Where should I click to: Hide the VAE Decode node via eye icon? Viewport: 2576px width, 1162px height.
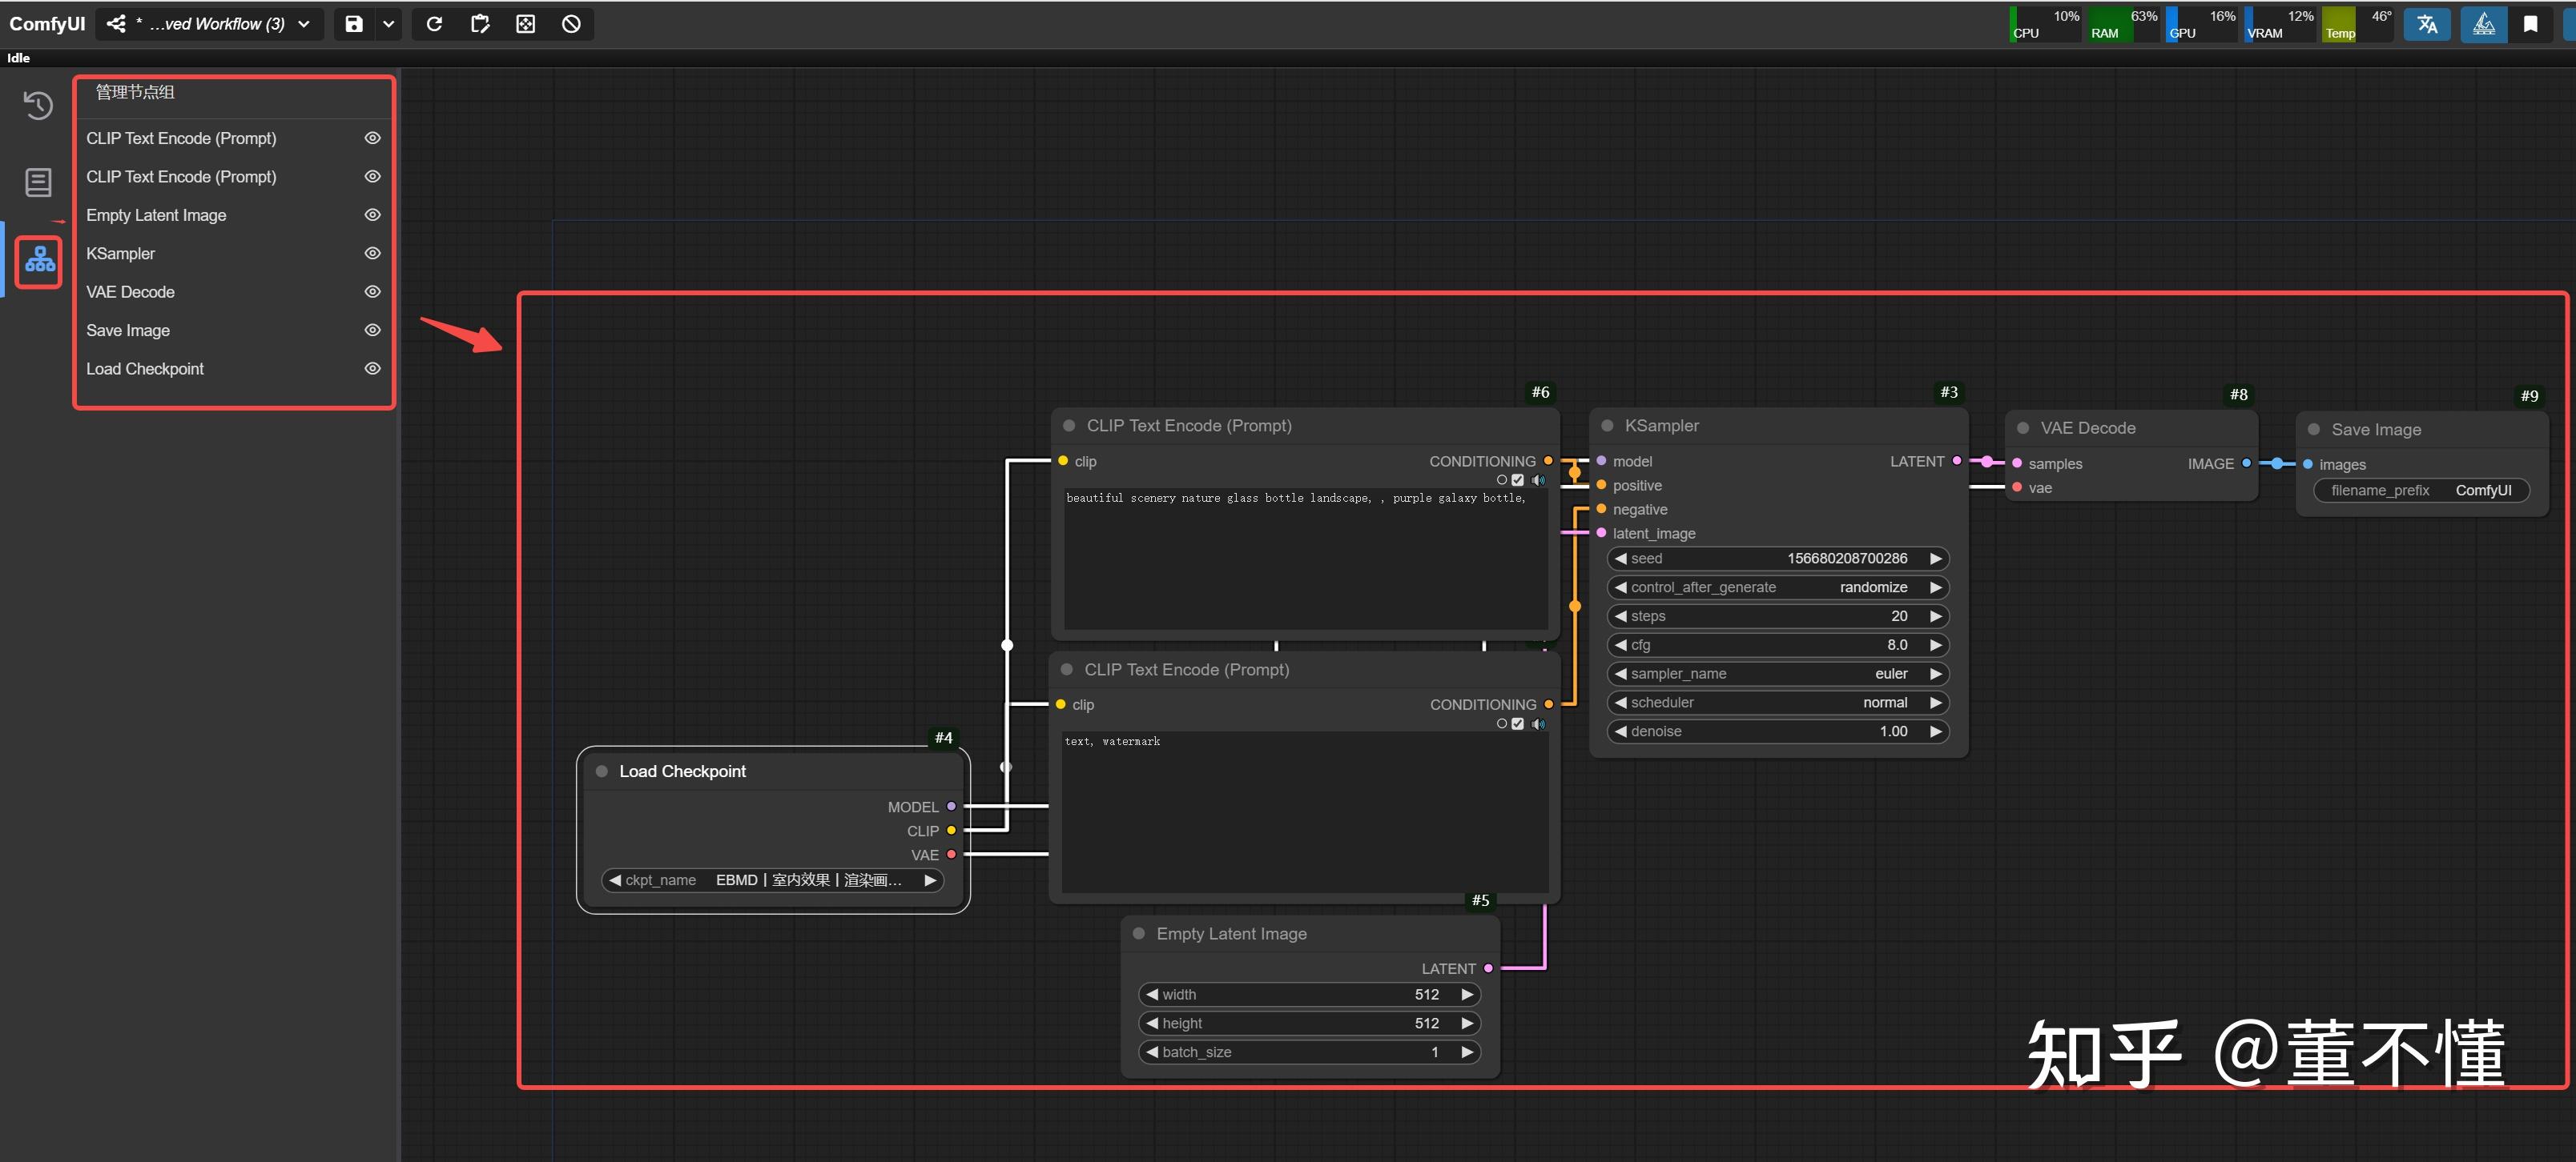click(372, 292)
